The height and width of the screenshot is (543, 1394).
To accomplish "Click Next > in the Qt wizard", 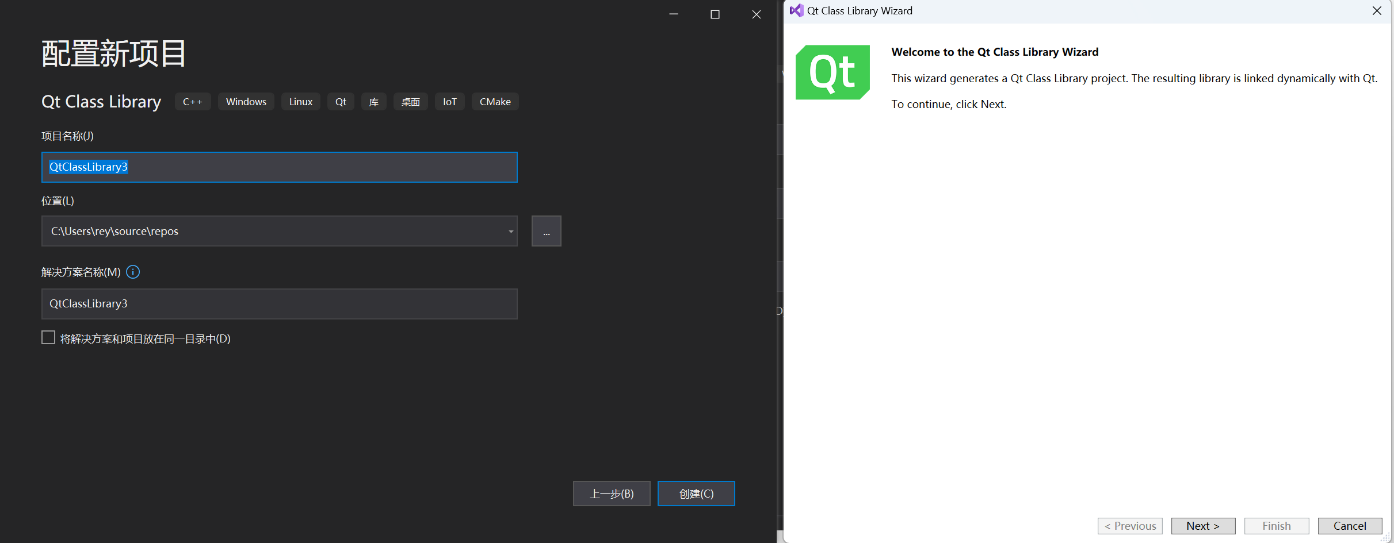I will point(1203,526).
